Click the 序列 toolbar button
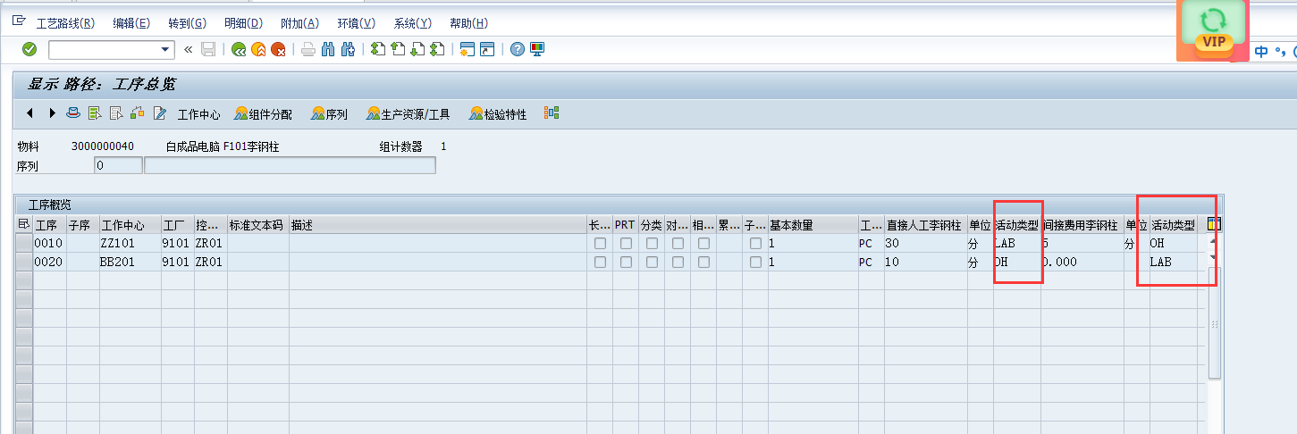This screenshot has height=434, width=1297. [x=330, y=114]
